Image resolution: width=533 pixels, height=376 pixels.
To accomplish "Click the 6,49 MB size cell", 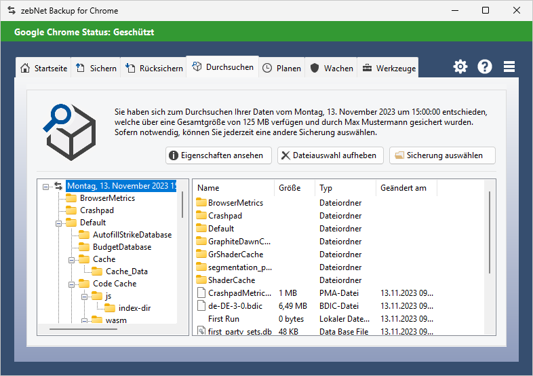I will 293,306.
